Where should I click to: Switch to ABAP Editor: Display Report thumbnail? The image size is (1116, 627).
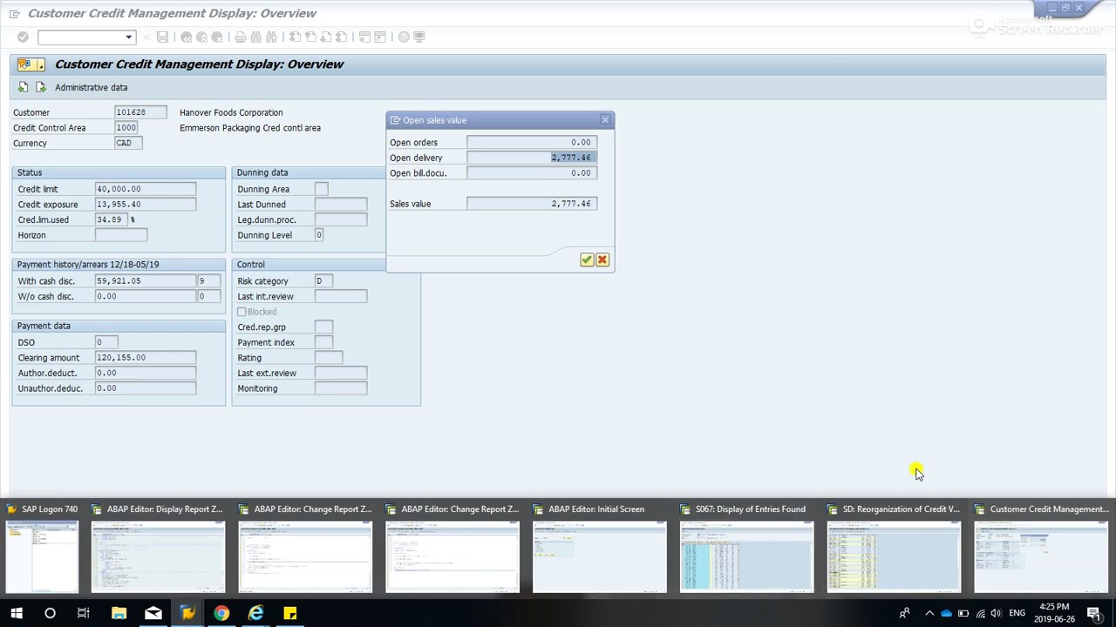pos(158,547)
